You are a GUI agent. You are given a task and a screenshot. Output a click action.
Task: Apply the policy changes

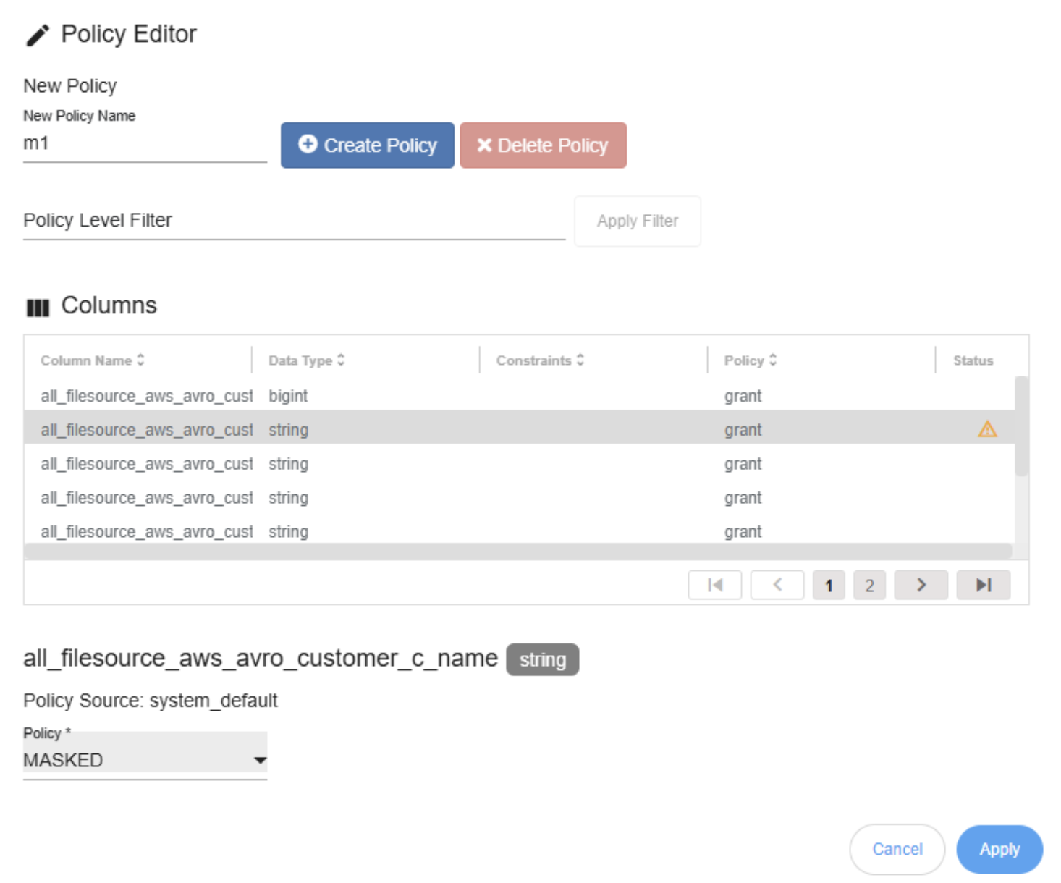tap(999, 849)
